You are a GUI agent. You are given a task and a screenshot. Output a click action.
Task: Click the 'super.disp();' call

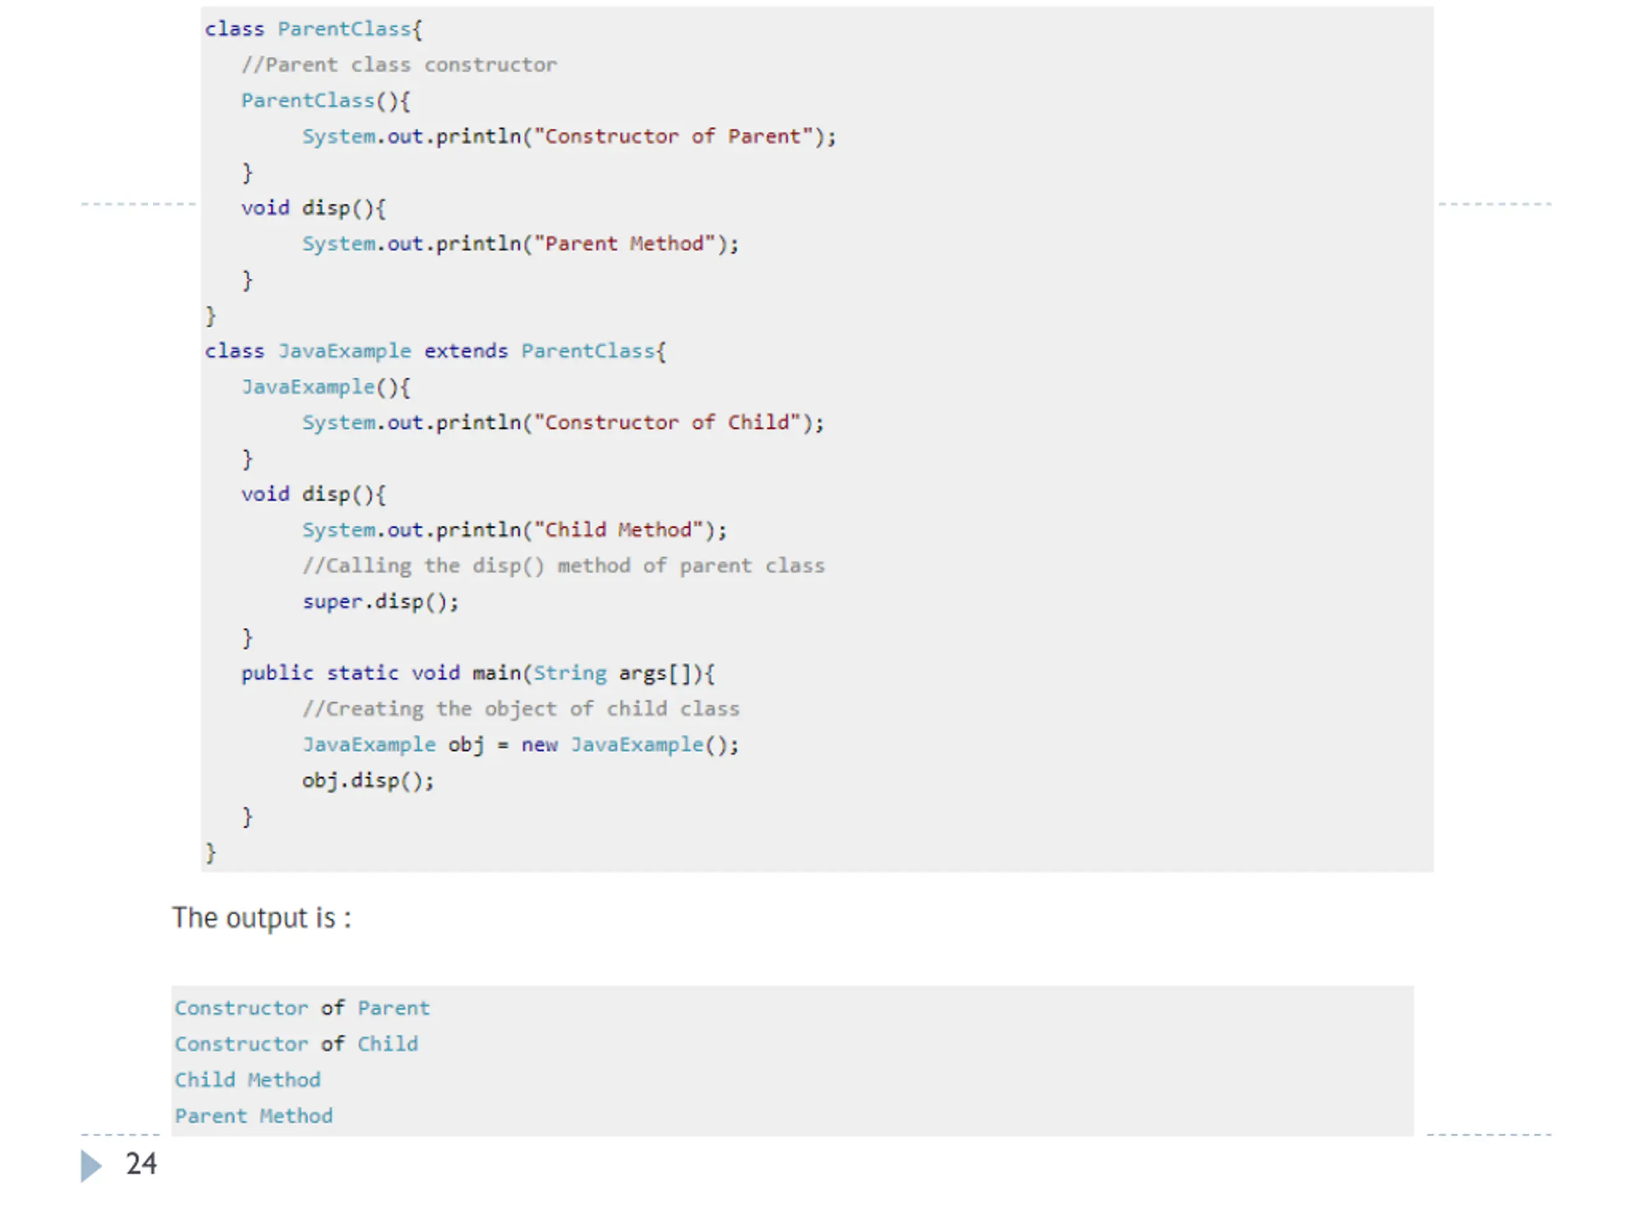(380, 602)
